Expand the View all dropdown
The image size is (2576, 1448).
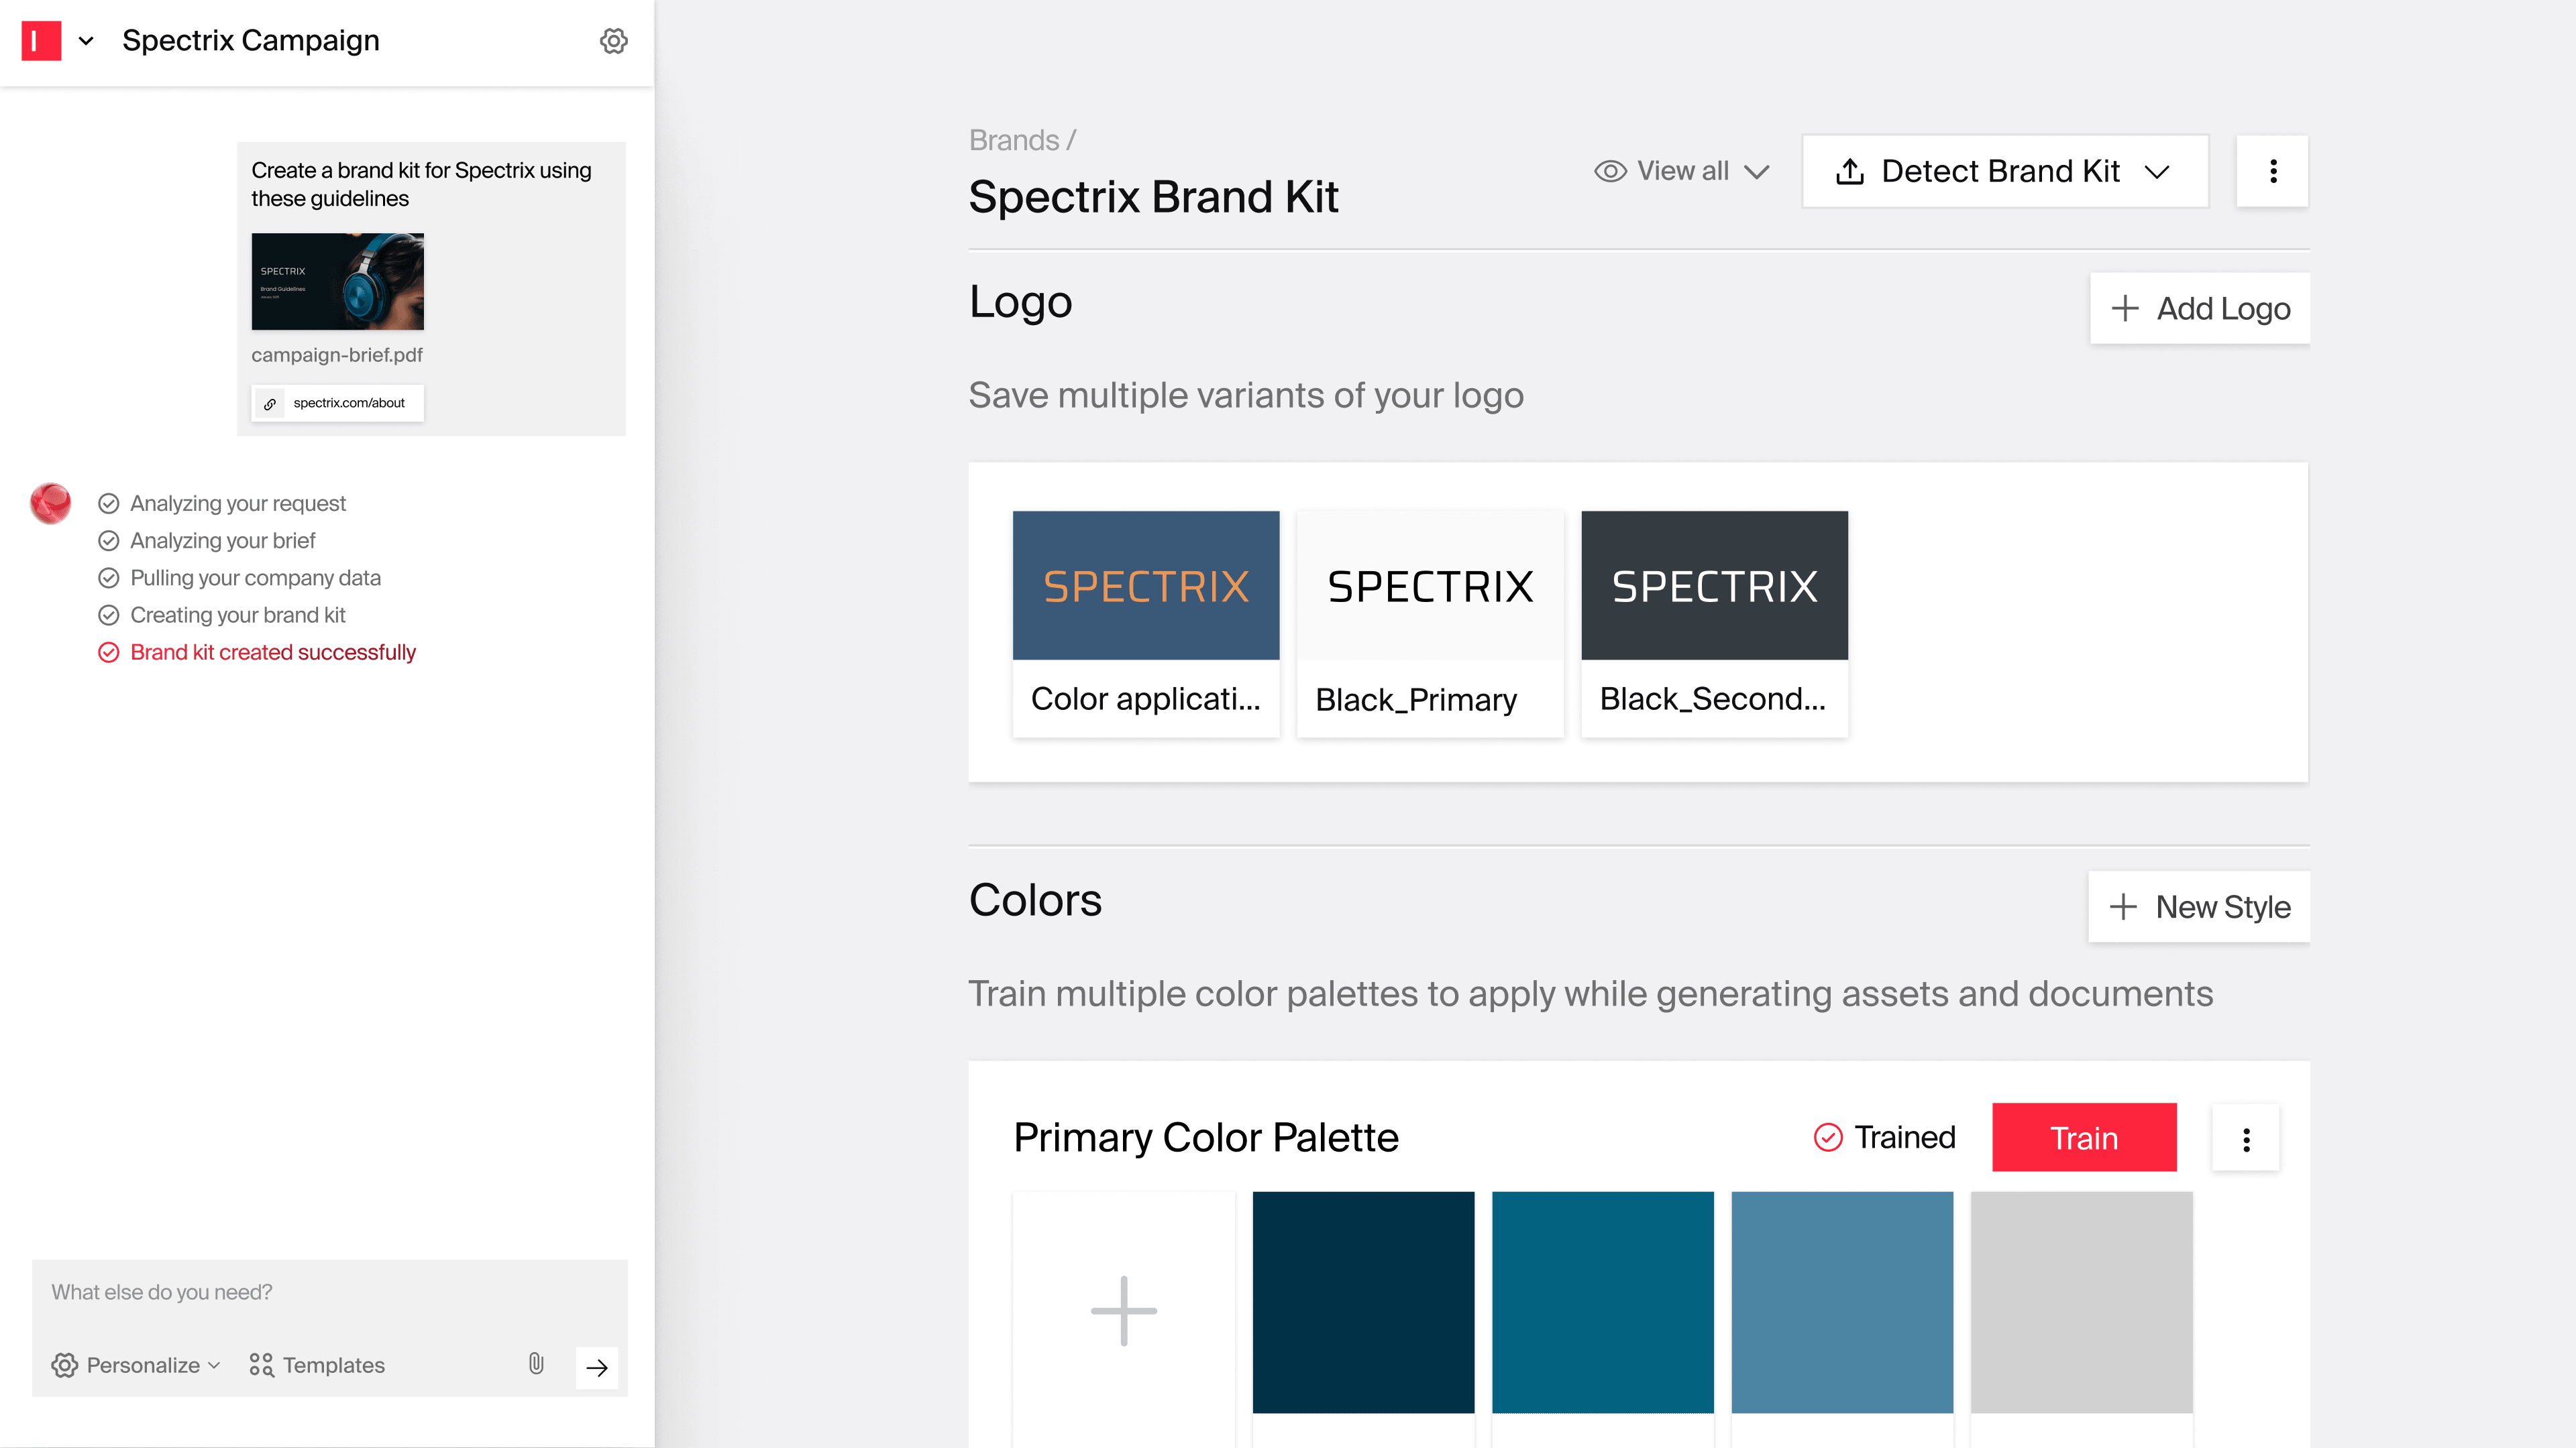[x=1680, y=172]
